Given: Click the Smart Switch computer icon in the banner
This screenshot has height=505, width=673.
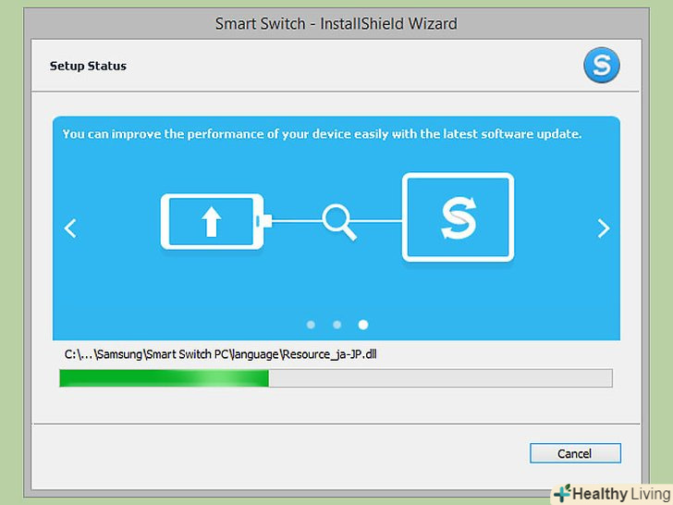Looking at the screenshot, I should pyautogui.click(x=458, y=217).
